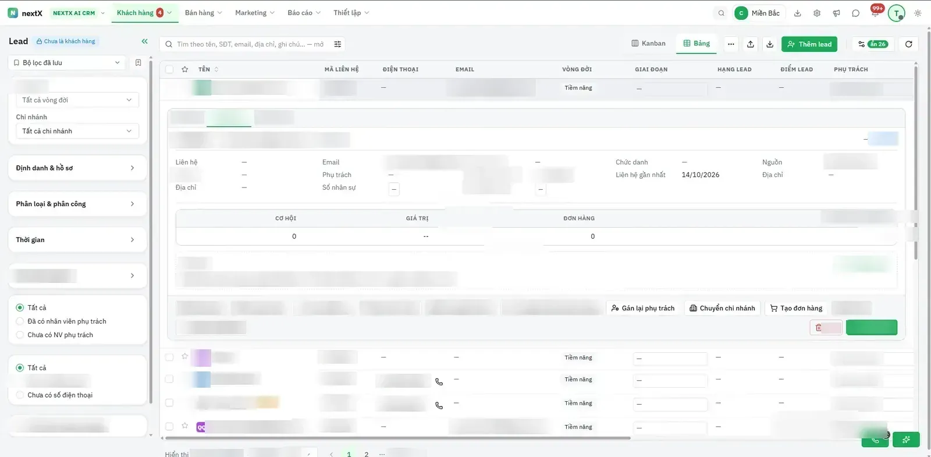The image size is (931, 457).
Task: Click Chuyển chi nhánh button
Action: pyautogui.click(x=722, y=308)
